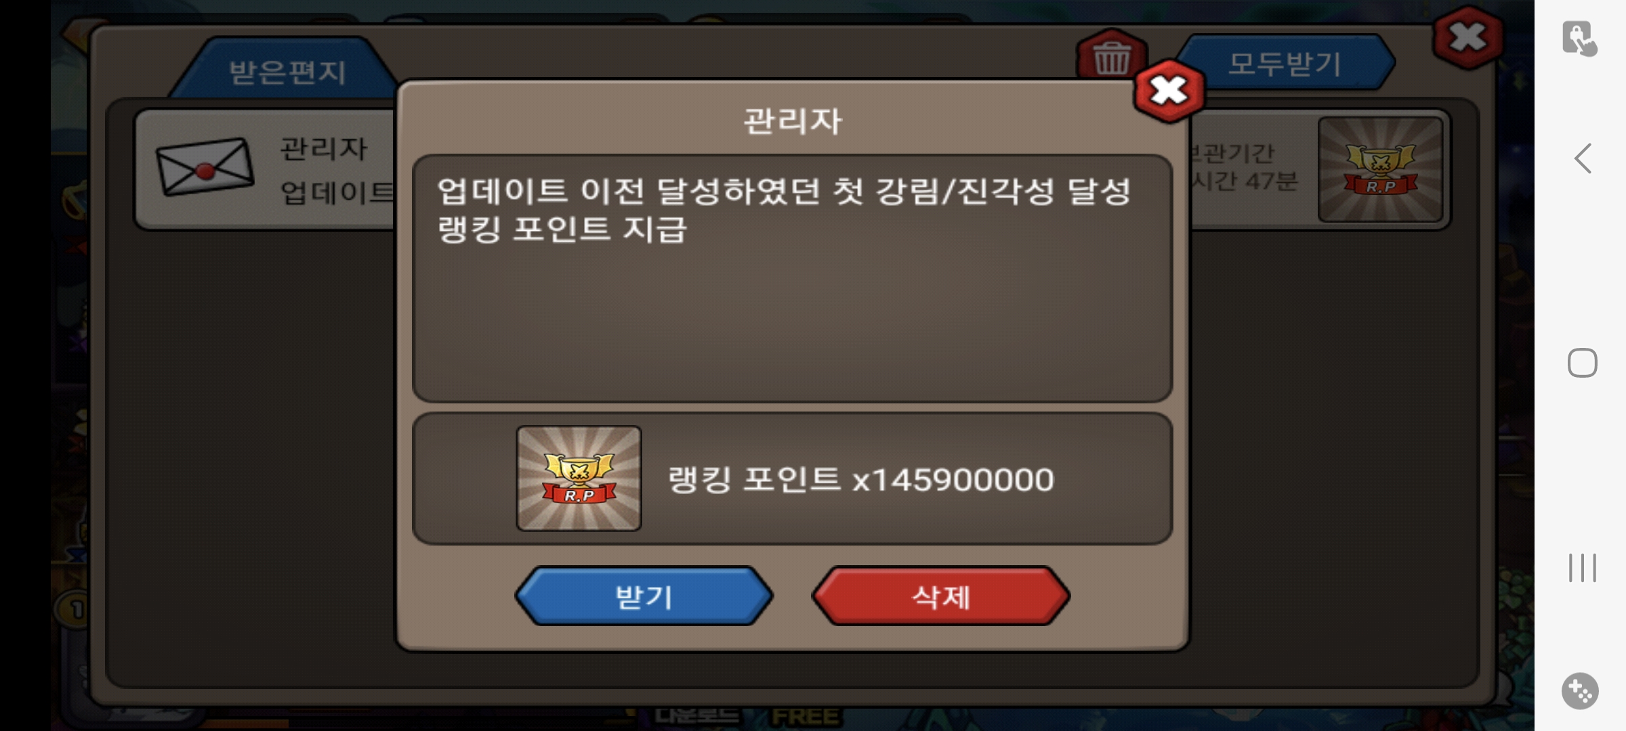The width and height of the screenshot is (1626, 731).
Task: Click the update message body text
Action: (784, 210)
